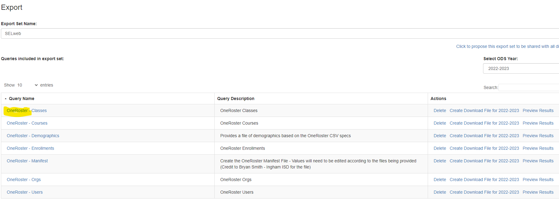Open the OneRoster - Classes query
The width and height of the screenshot is (559, 205).
tap(27, 110)
